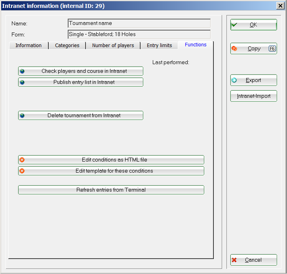Click globe icon on Delete tournament button
The height and width of the screenshot is (274, 287).
point(22,116)
